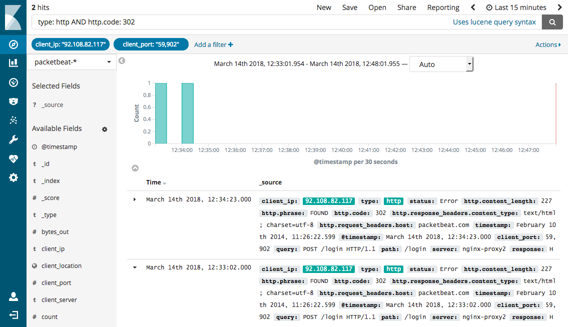Collapse the expanded 12:33:02 document row arrow

coord(134,267)
